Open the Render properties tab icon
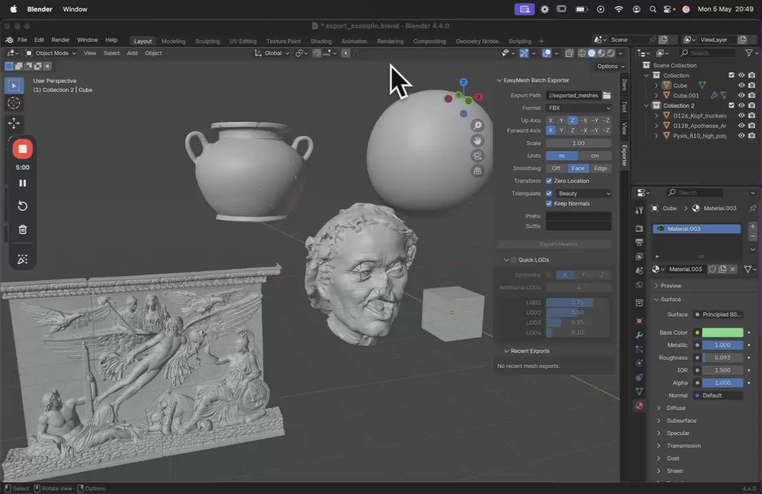Image resolution: width=762 pixels, height=494 pixels. [x=639, y=228]
